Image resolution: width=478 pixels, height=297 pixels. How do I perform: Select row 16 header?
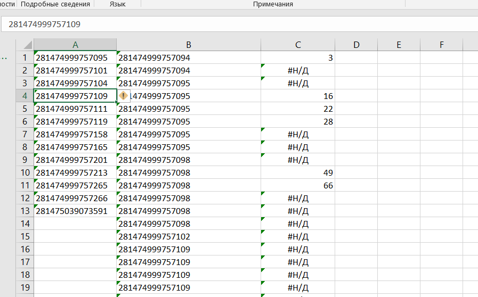pos(25,250)
